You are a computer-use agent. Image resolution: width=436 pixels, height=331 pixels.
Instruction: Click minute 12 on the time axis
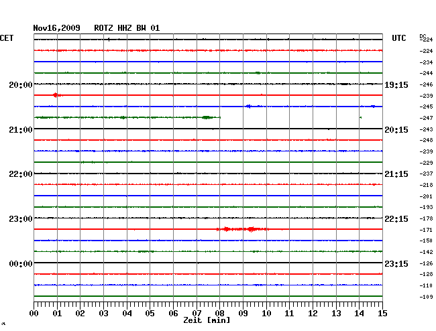click(x=313, y=314)
